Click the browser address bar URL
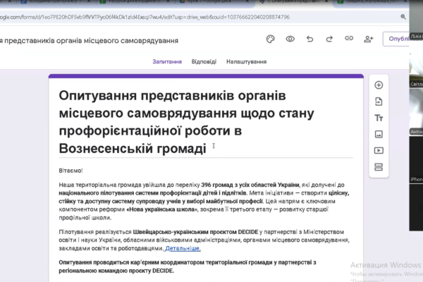This screenshot has width=423, height=282. pos(145,17)
